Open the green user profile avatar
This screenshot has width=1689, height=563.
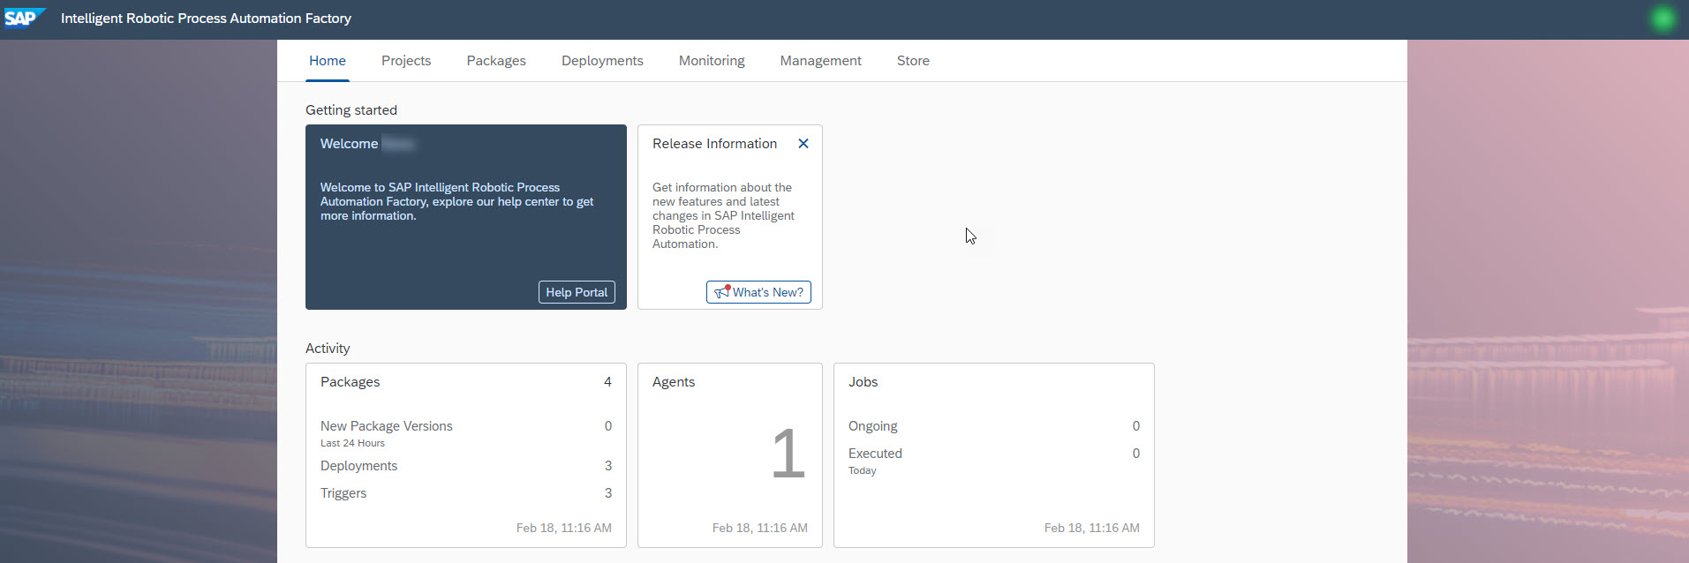click(x=1663, y=19)
